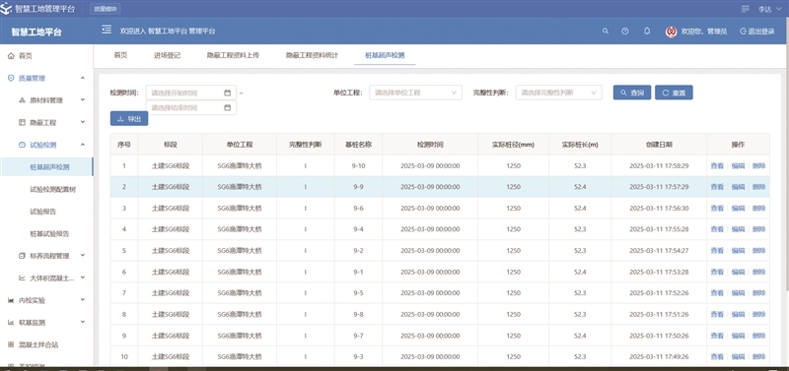Click the 软基监测 chart icon
Viewport: 789px width, 371px height.
point(11,323)
